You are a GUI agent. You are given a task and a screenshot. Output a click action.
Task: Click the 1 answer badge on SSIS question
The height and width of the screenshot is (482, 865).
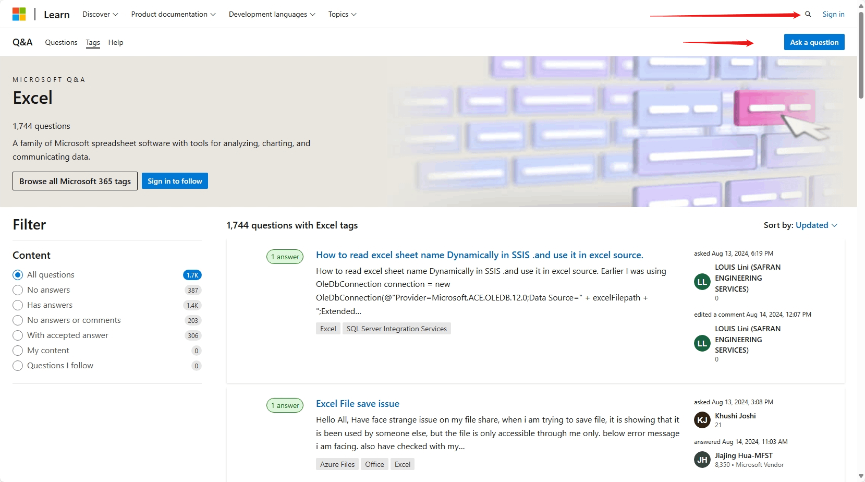pos(285,257)
